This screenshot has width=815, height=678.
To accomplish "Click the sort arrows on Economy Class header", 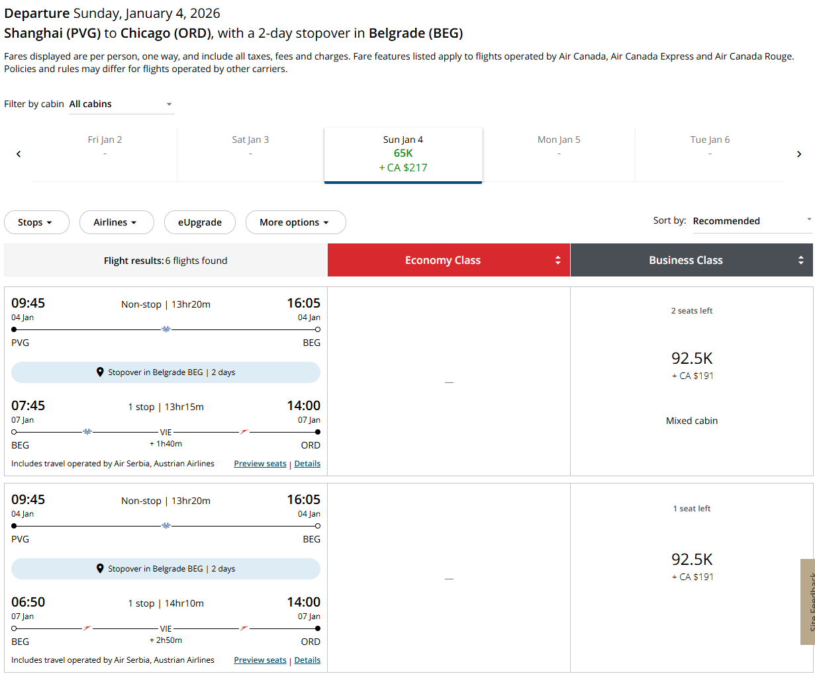I will click(557, 261).
